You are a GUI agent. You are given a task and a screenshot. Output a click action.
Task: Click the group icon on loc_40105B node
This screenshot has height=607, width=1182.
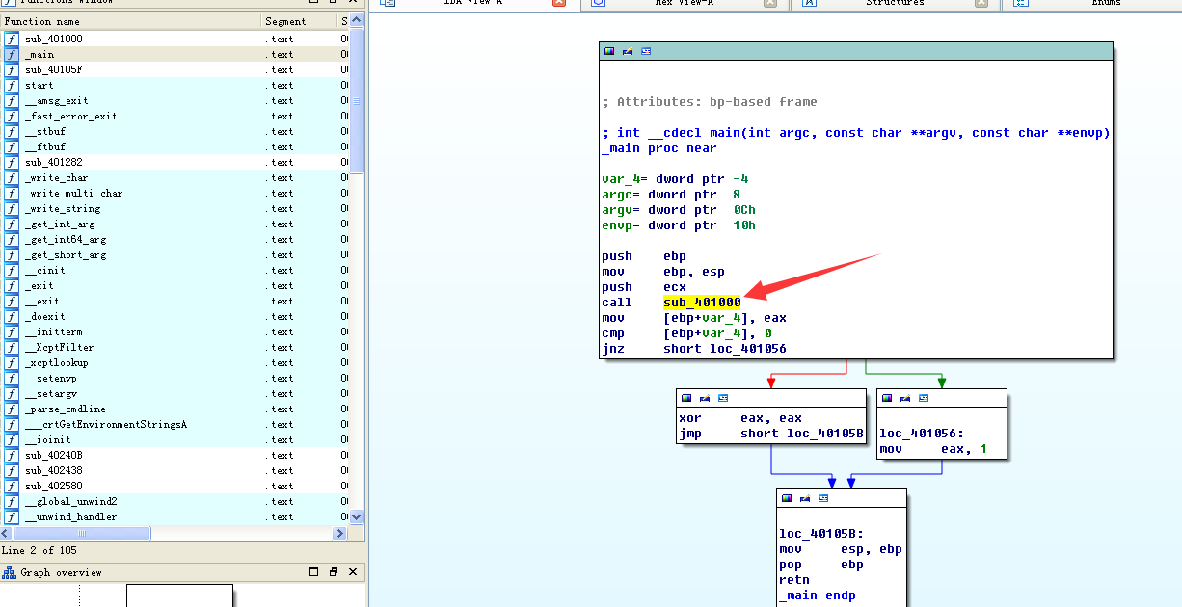823,498
